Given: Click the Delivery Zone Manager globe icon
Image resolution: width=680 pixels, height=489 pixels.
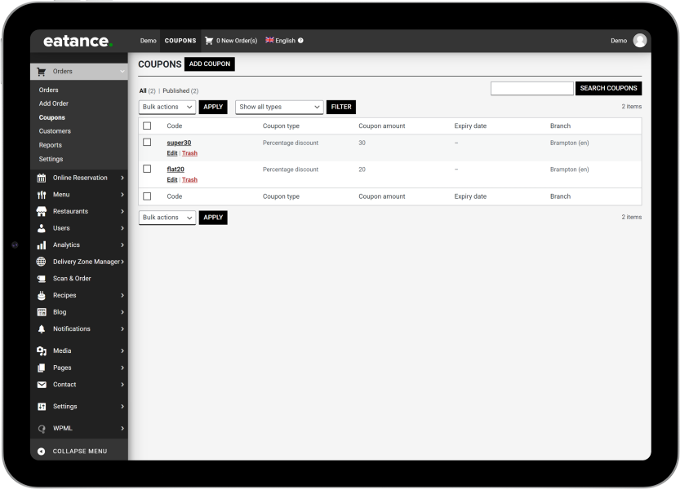Looking at the screenshot, I should (41, 262).
